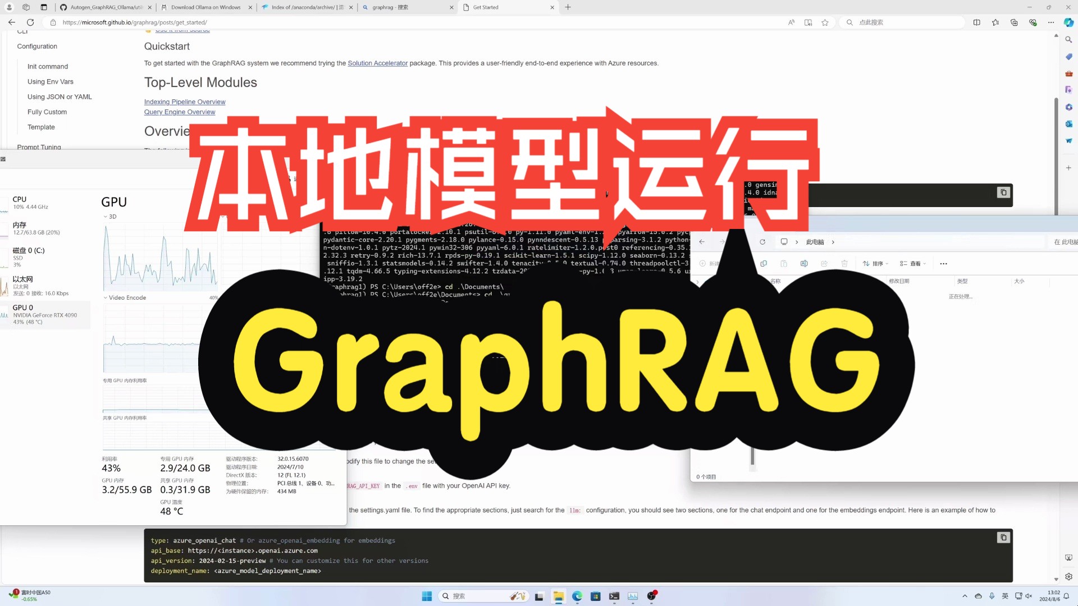This screenshot has height=606, width=1078.
Task: Expand the 3D graph selector chevron
Action: tap(105, 217)
